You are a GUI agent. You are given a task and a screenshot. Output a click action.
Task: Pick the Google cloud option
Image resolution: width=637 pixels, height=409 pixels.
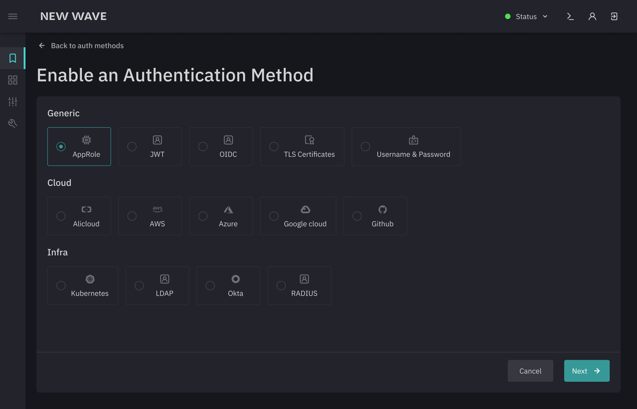(x=298, y=216)
